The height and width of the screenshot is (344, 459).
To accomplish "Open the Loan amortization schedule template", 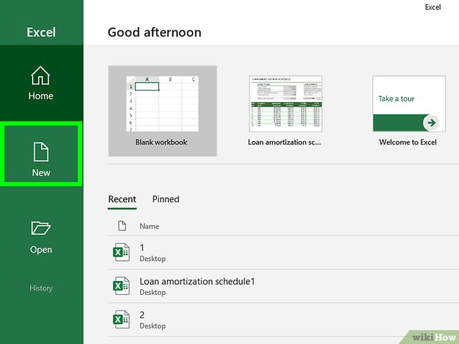I will (286, 111).
